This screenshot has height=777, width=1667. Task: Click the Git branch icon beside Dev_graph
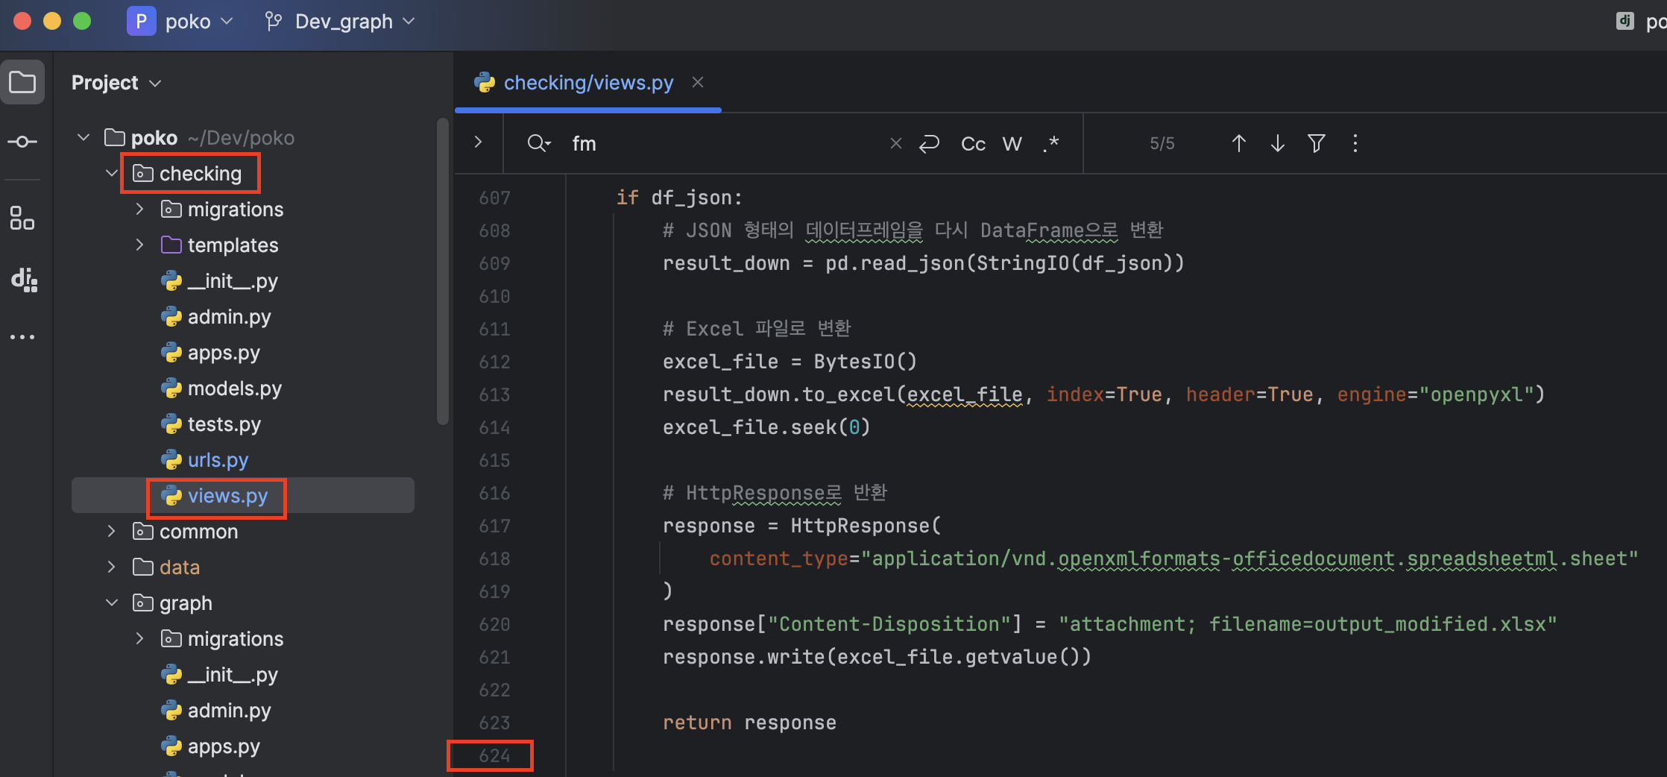tap(273, 22)
